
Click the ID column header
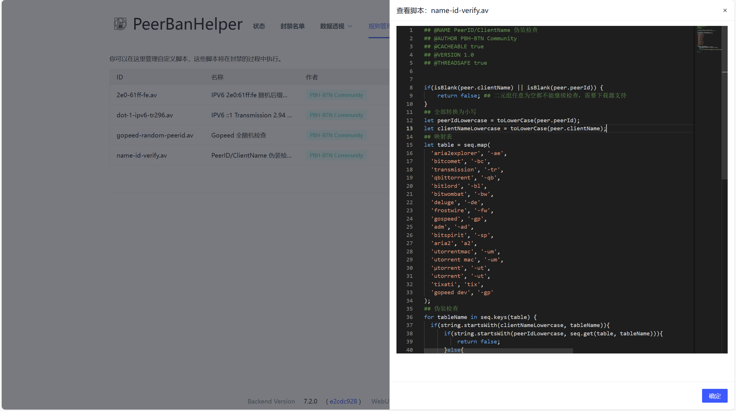[120, 77]
